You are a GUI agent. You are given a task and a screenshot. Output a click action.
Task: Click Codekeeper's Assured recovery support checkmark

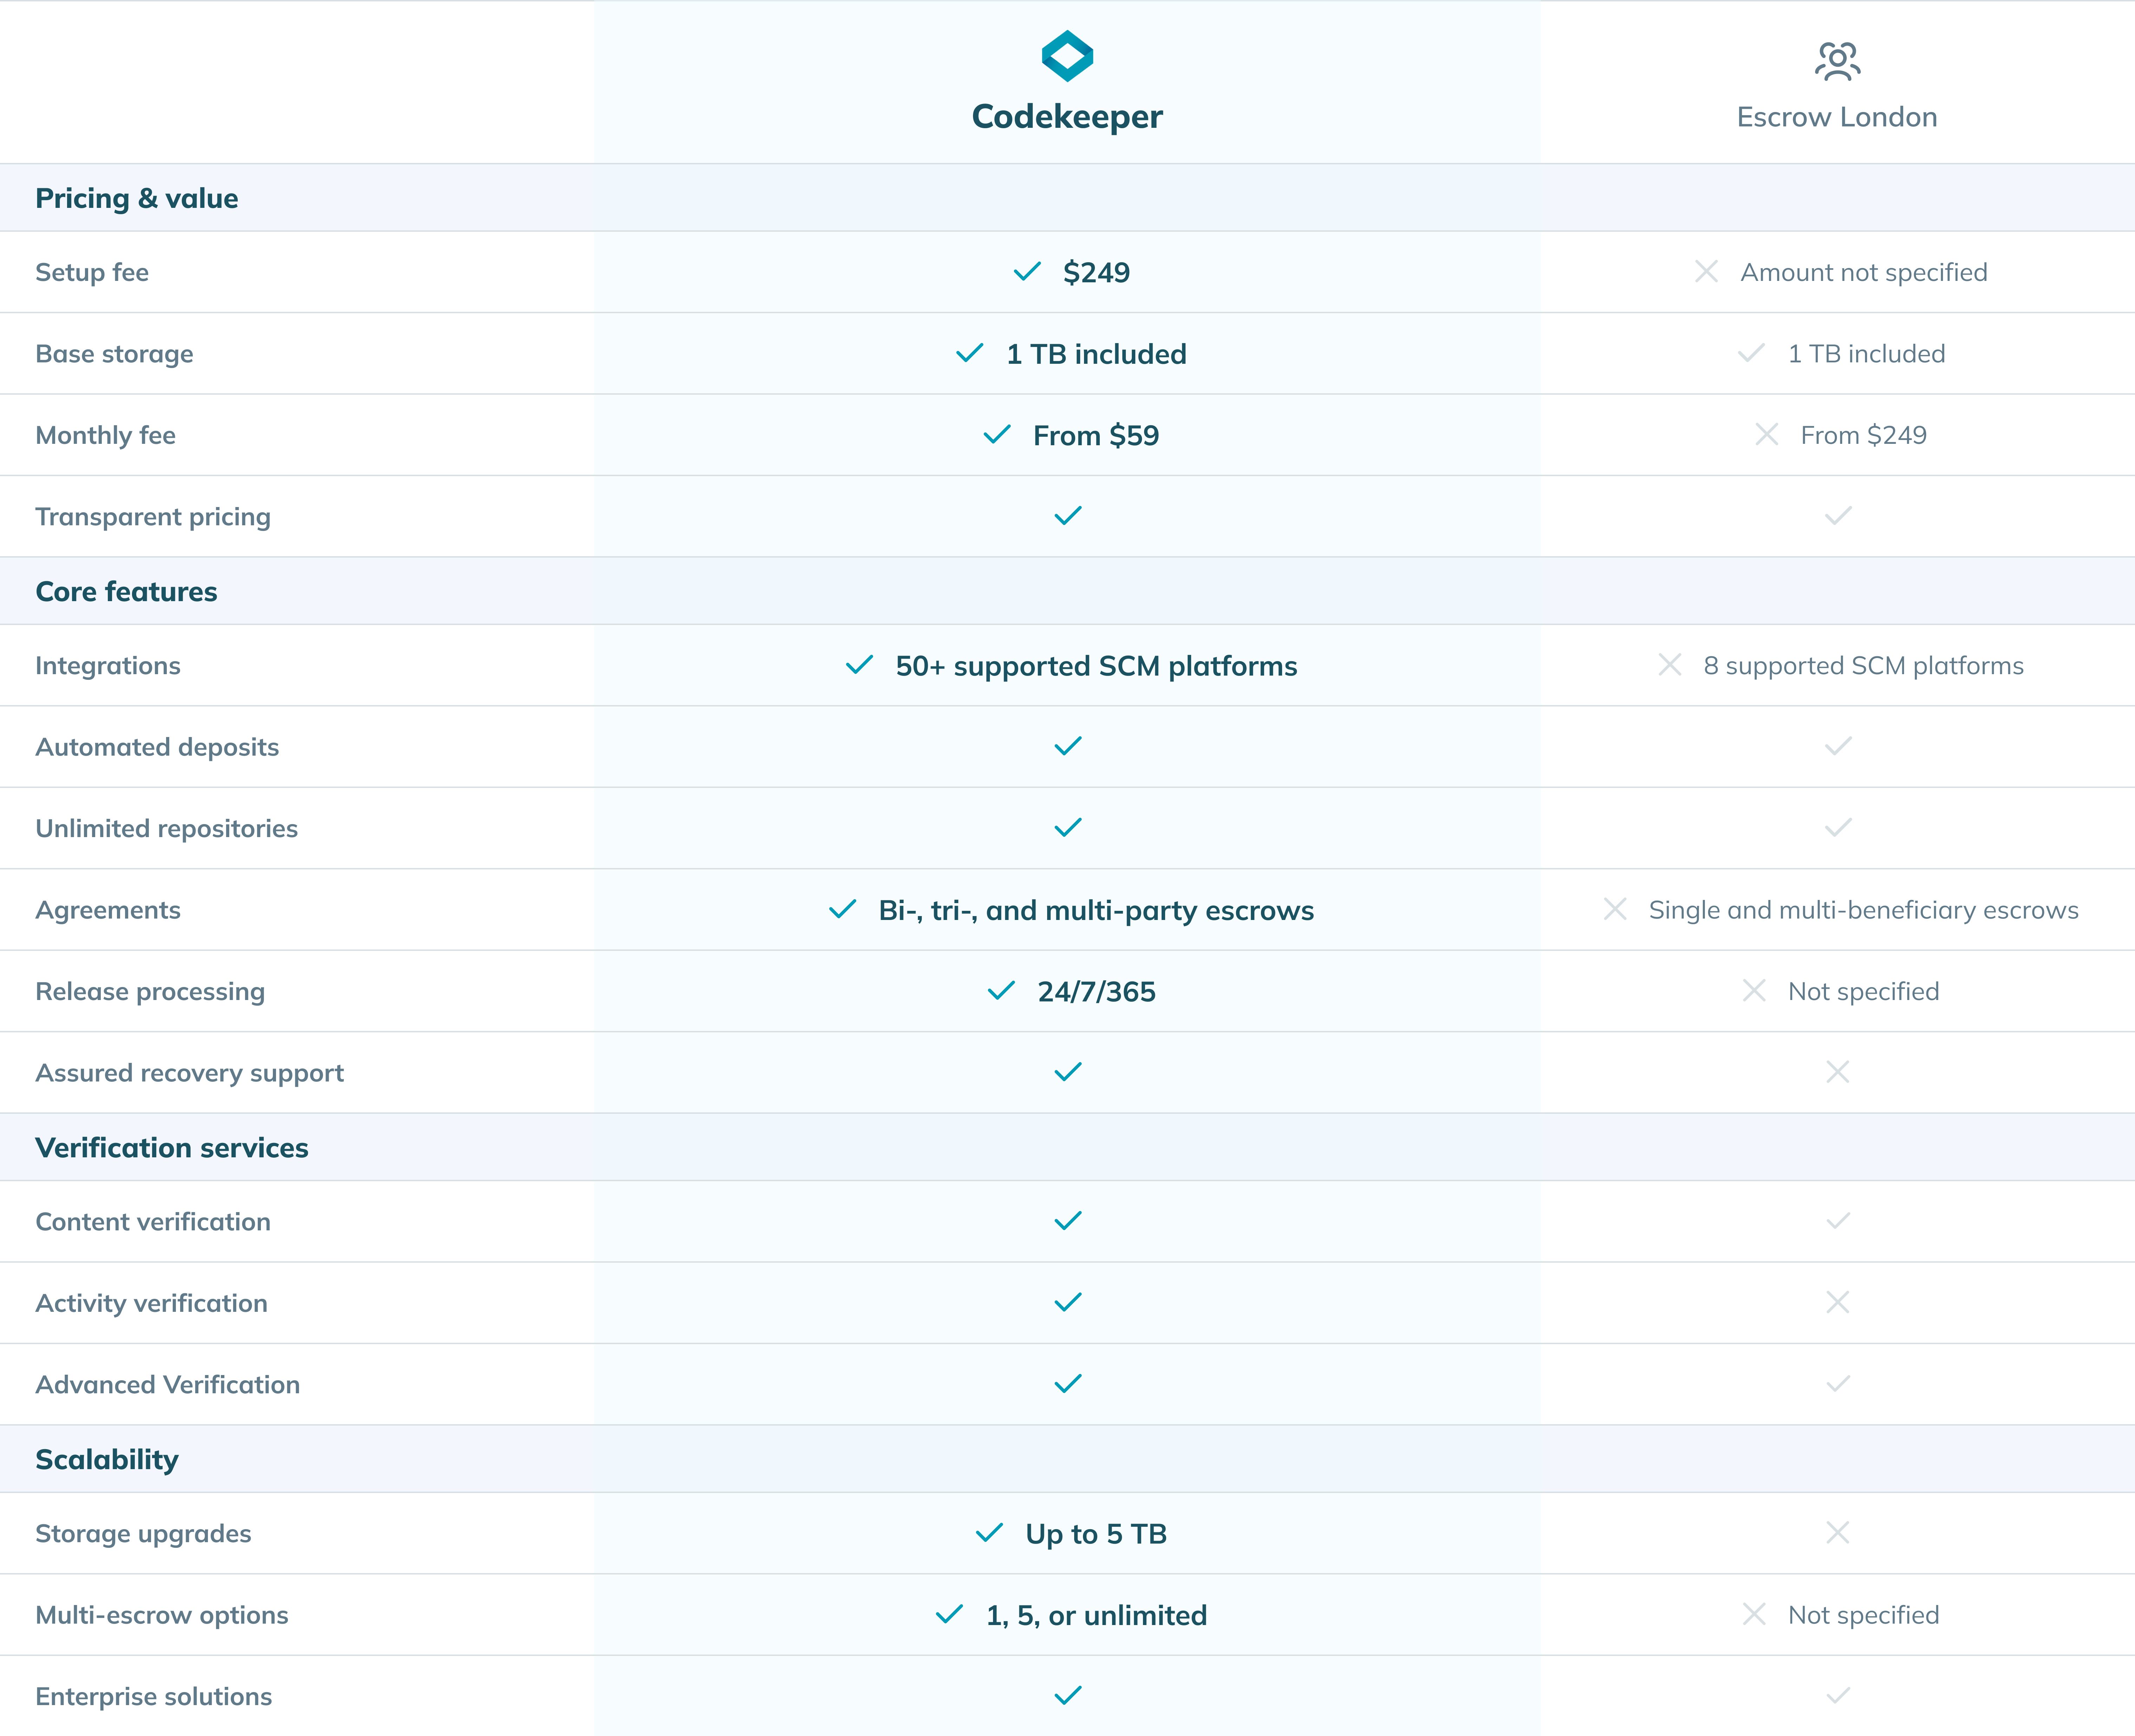(x=1068, y=1072)
